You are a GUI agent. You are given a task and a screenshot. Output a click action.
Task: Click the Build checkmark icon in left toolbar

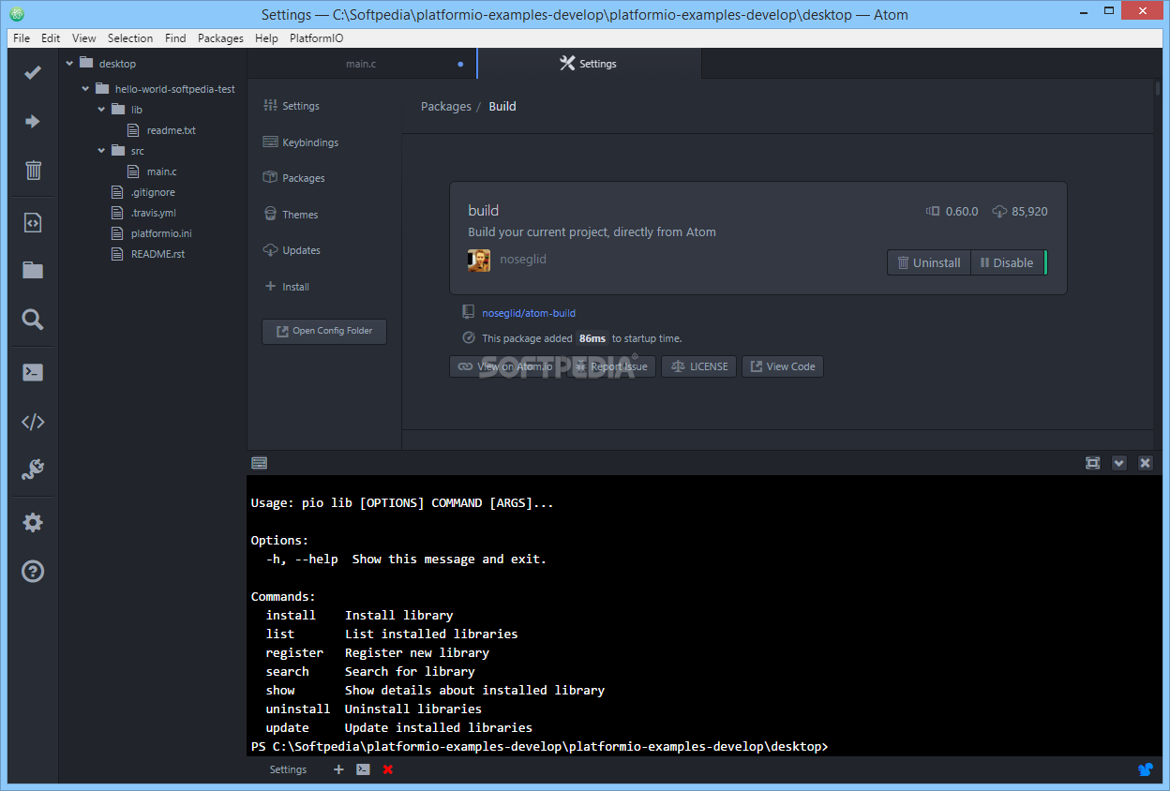click(33, 72)
